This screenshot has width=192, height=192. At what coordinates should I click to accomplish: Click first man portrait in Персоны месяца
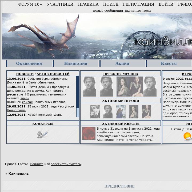(89, 86)
